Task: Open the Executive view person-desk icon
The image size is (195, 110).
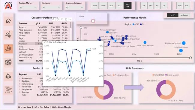Action: pos(8,90)
